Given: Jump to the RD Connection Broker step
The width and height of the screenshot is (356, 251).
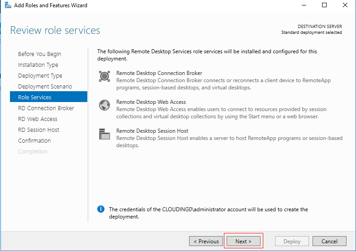Looking at the screenshot, I should coord(46,108).
